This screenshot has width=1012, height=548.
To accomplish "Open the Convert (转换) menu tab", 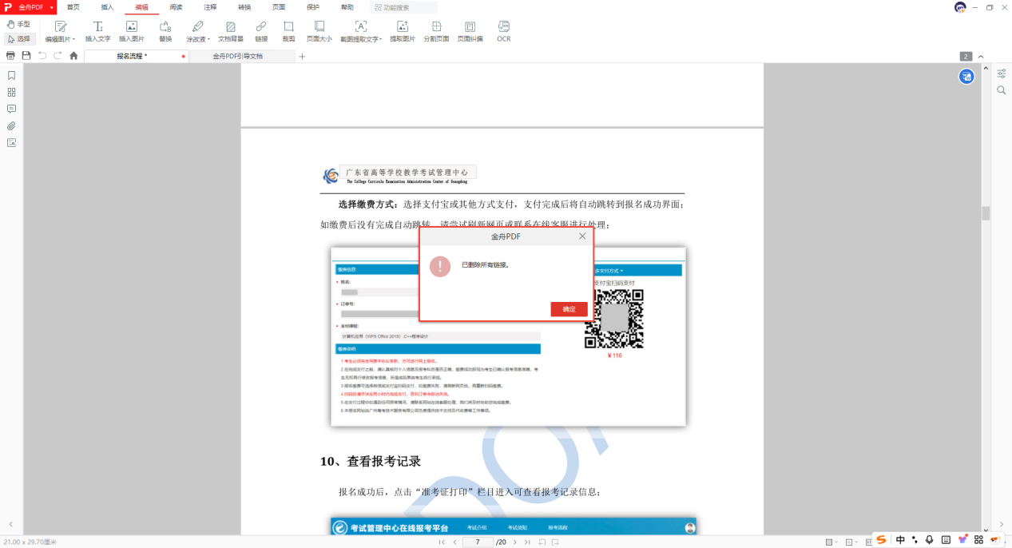I will (x=244, y=7).
